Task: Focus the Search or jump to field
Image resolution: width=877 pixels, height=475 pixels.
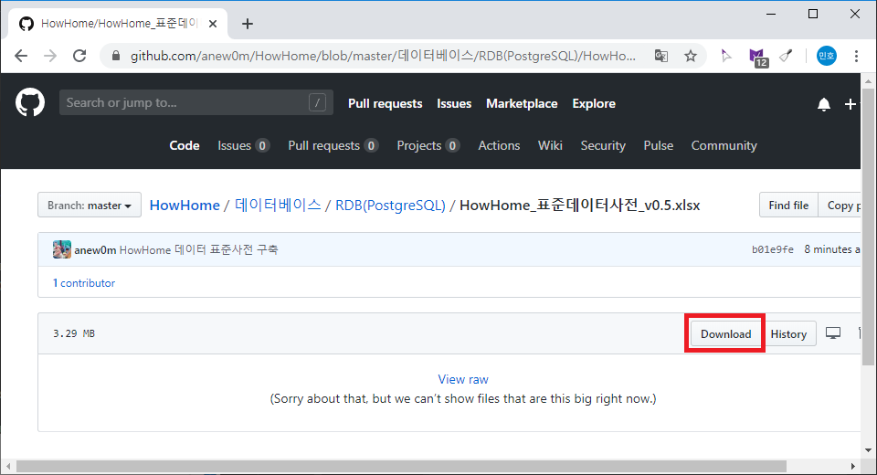Action: tap(195, 102)
